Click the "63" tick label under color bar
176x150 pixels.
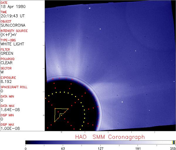[x=63, y=148]
